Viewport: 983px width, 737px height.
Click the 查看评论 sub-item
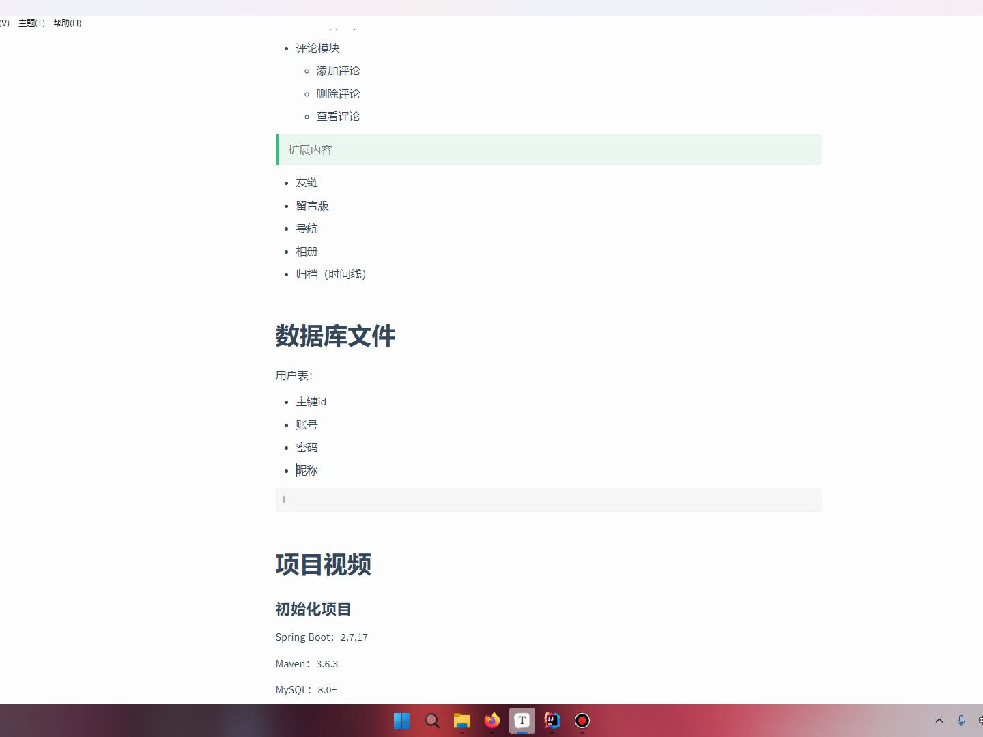338,117
